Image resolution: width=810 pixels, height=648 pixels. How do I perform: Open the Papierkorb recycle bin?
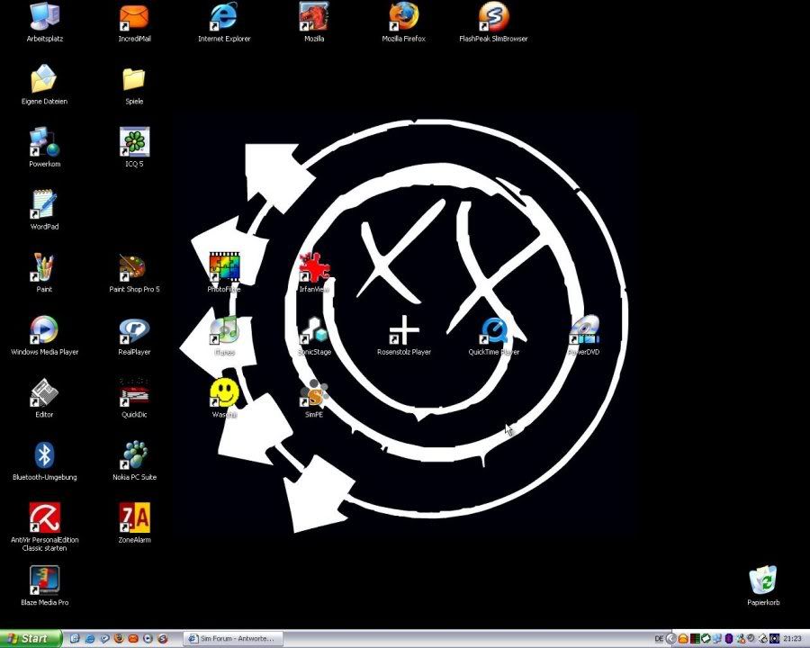(x=763, y=580)
